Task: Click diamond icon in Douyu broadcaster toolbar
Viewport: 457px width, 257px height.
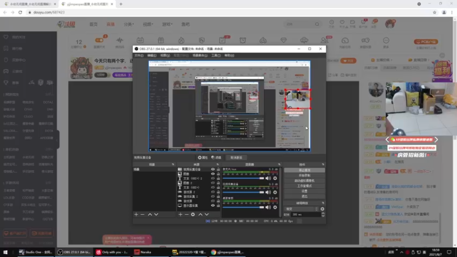Action: [x=283, y=40]
